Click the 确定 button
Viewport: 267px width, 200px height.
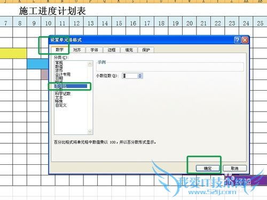pyautogui.click(x=208, y=168)
